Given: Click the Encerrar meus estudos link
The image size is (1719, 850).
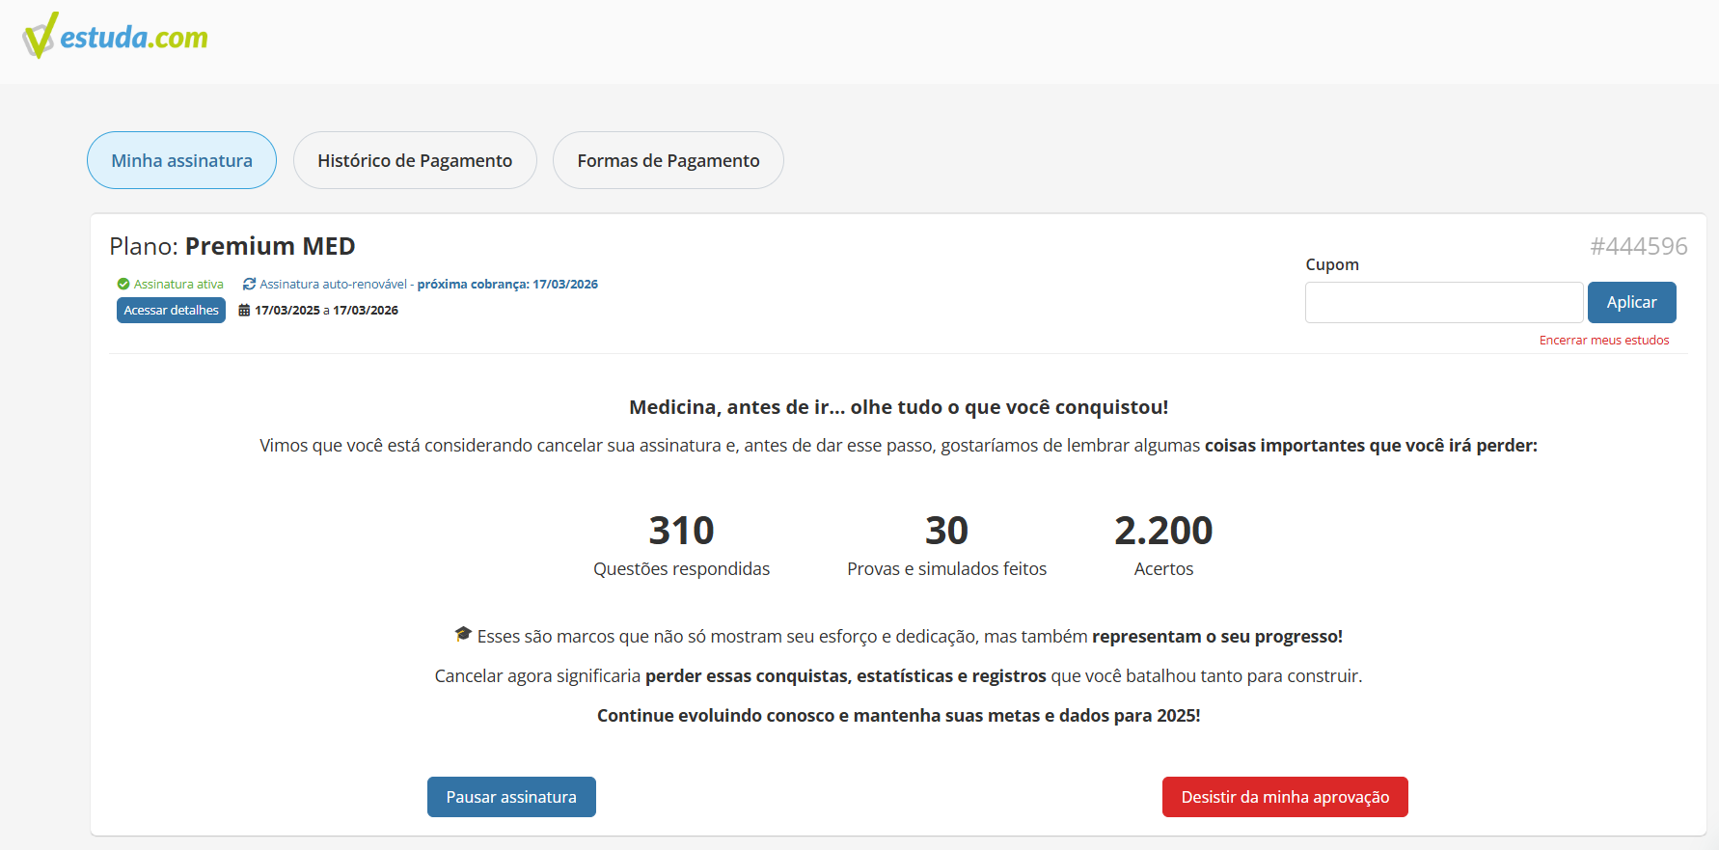Looking at the screenshot, I should pos(1604,340).
